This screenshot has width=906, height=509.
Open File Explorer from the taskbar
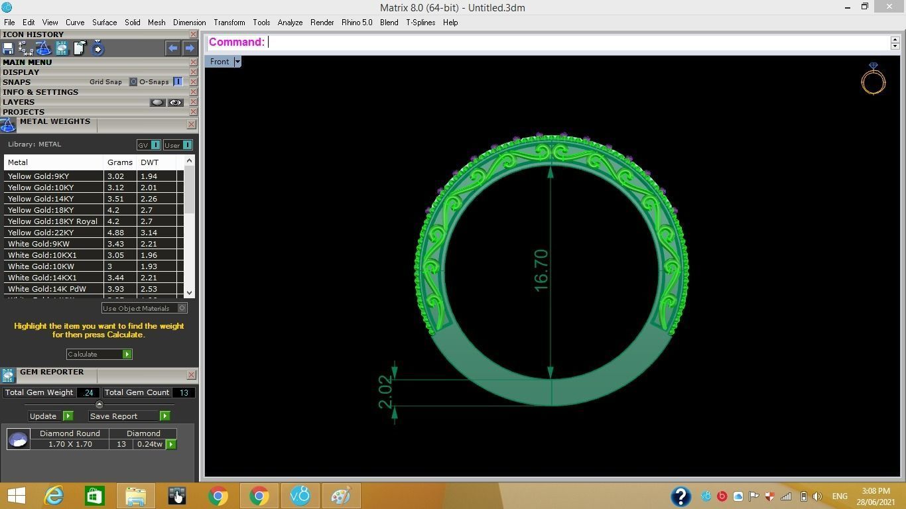tap(135, 496)
